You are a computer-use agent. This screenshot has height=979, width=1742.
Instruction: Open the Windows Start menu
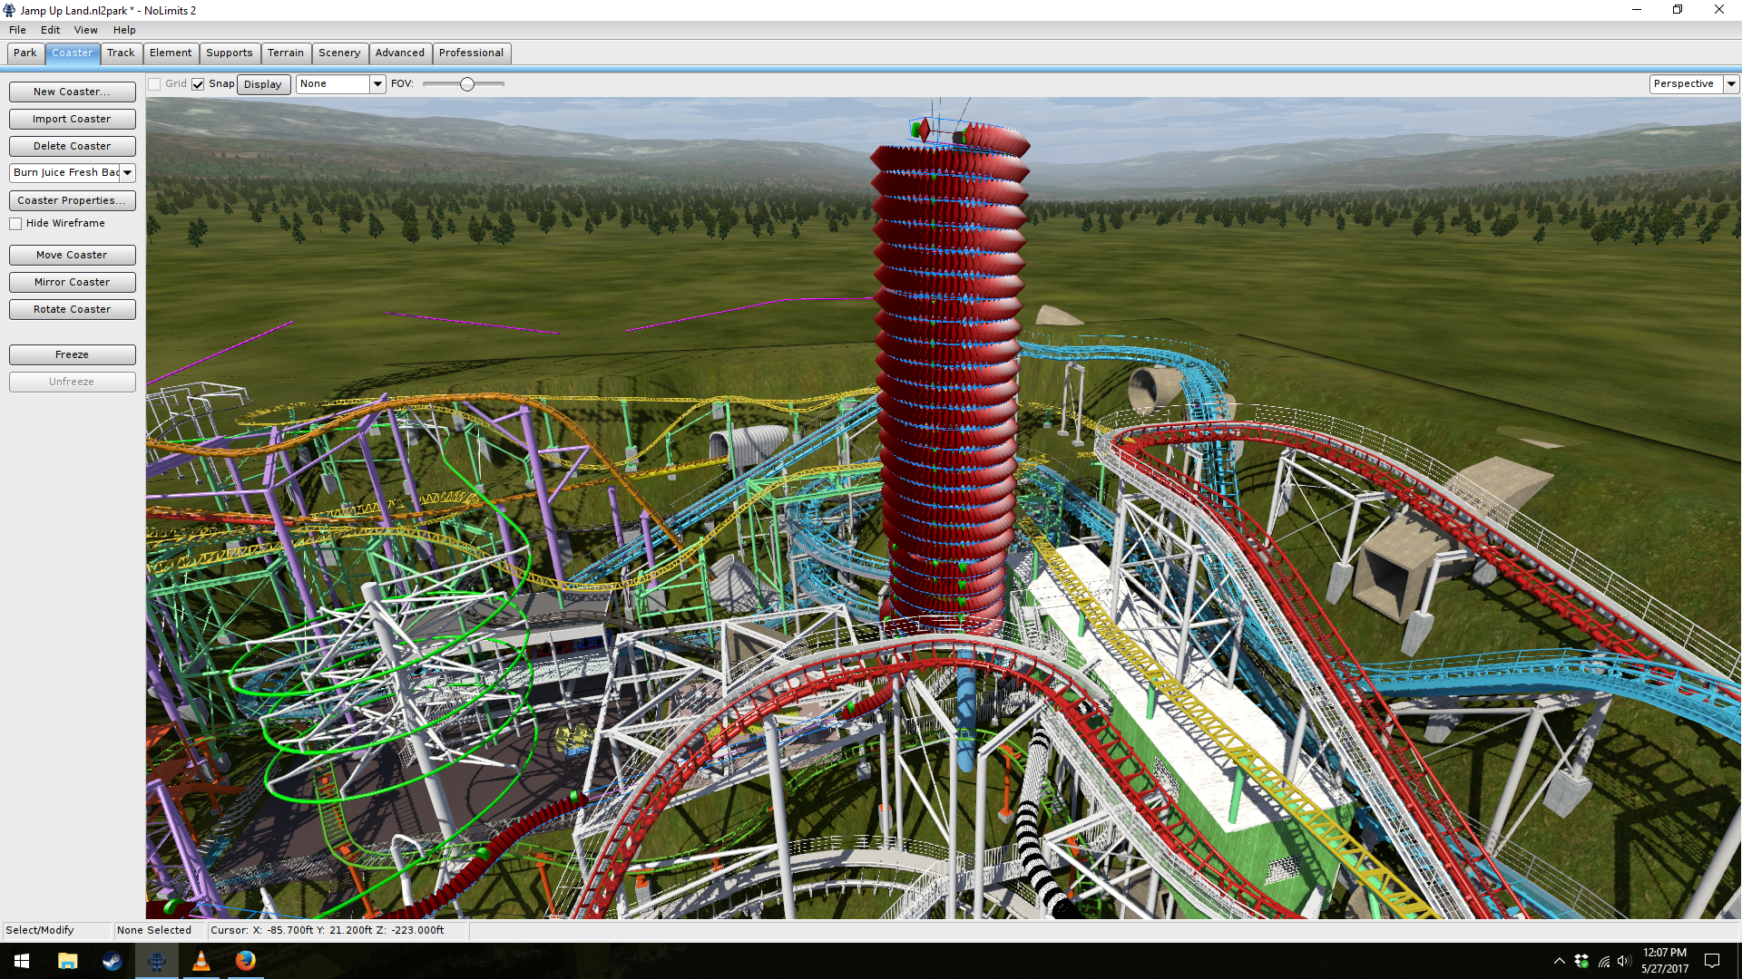pyautogui.click(x=22, y=961)
